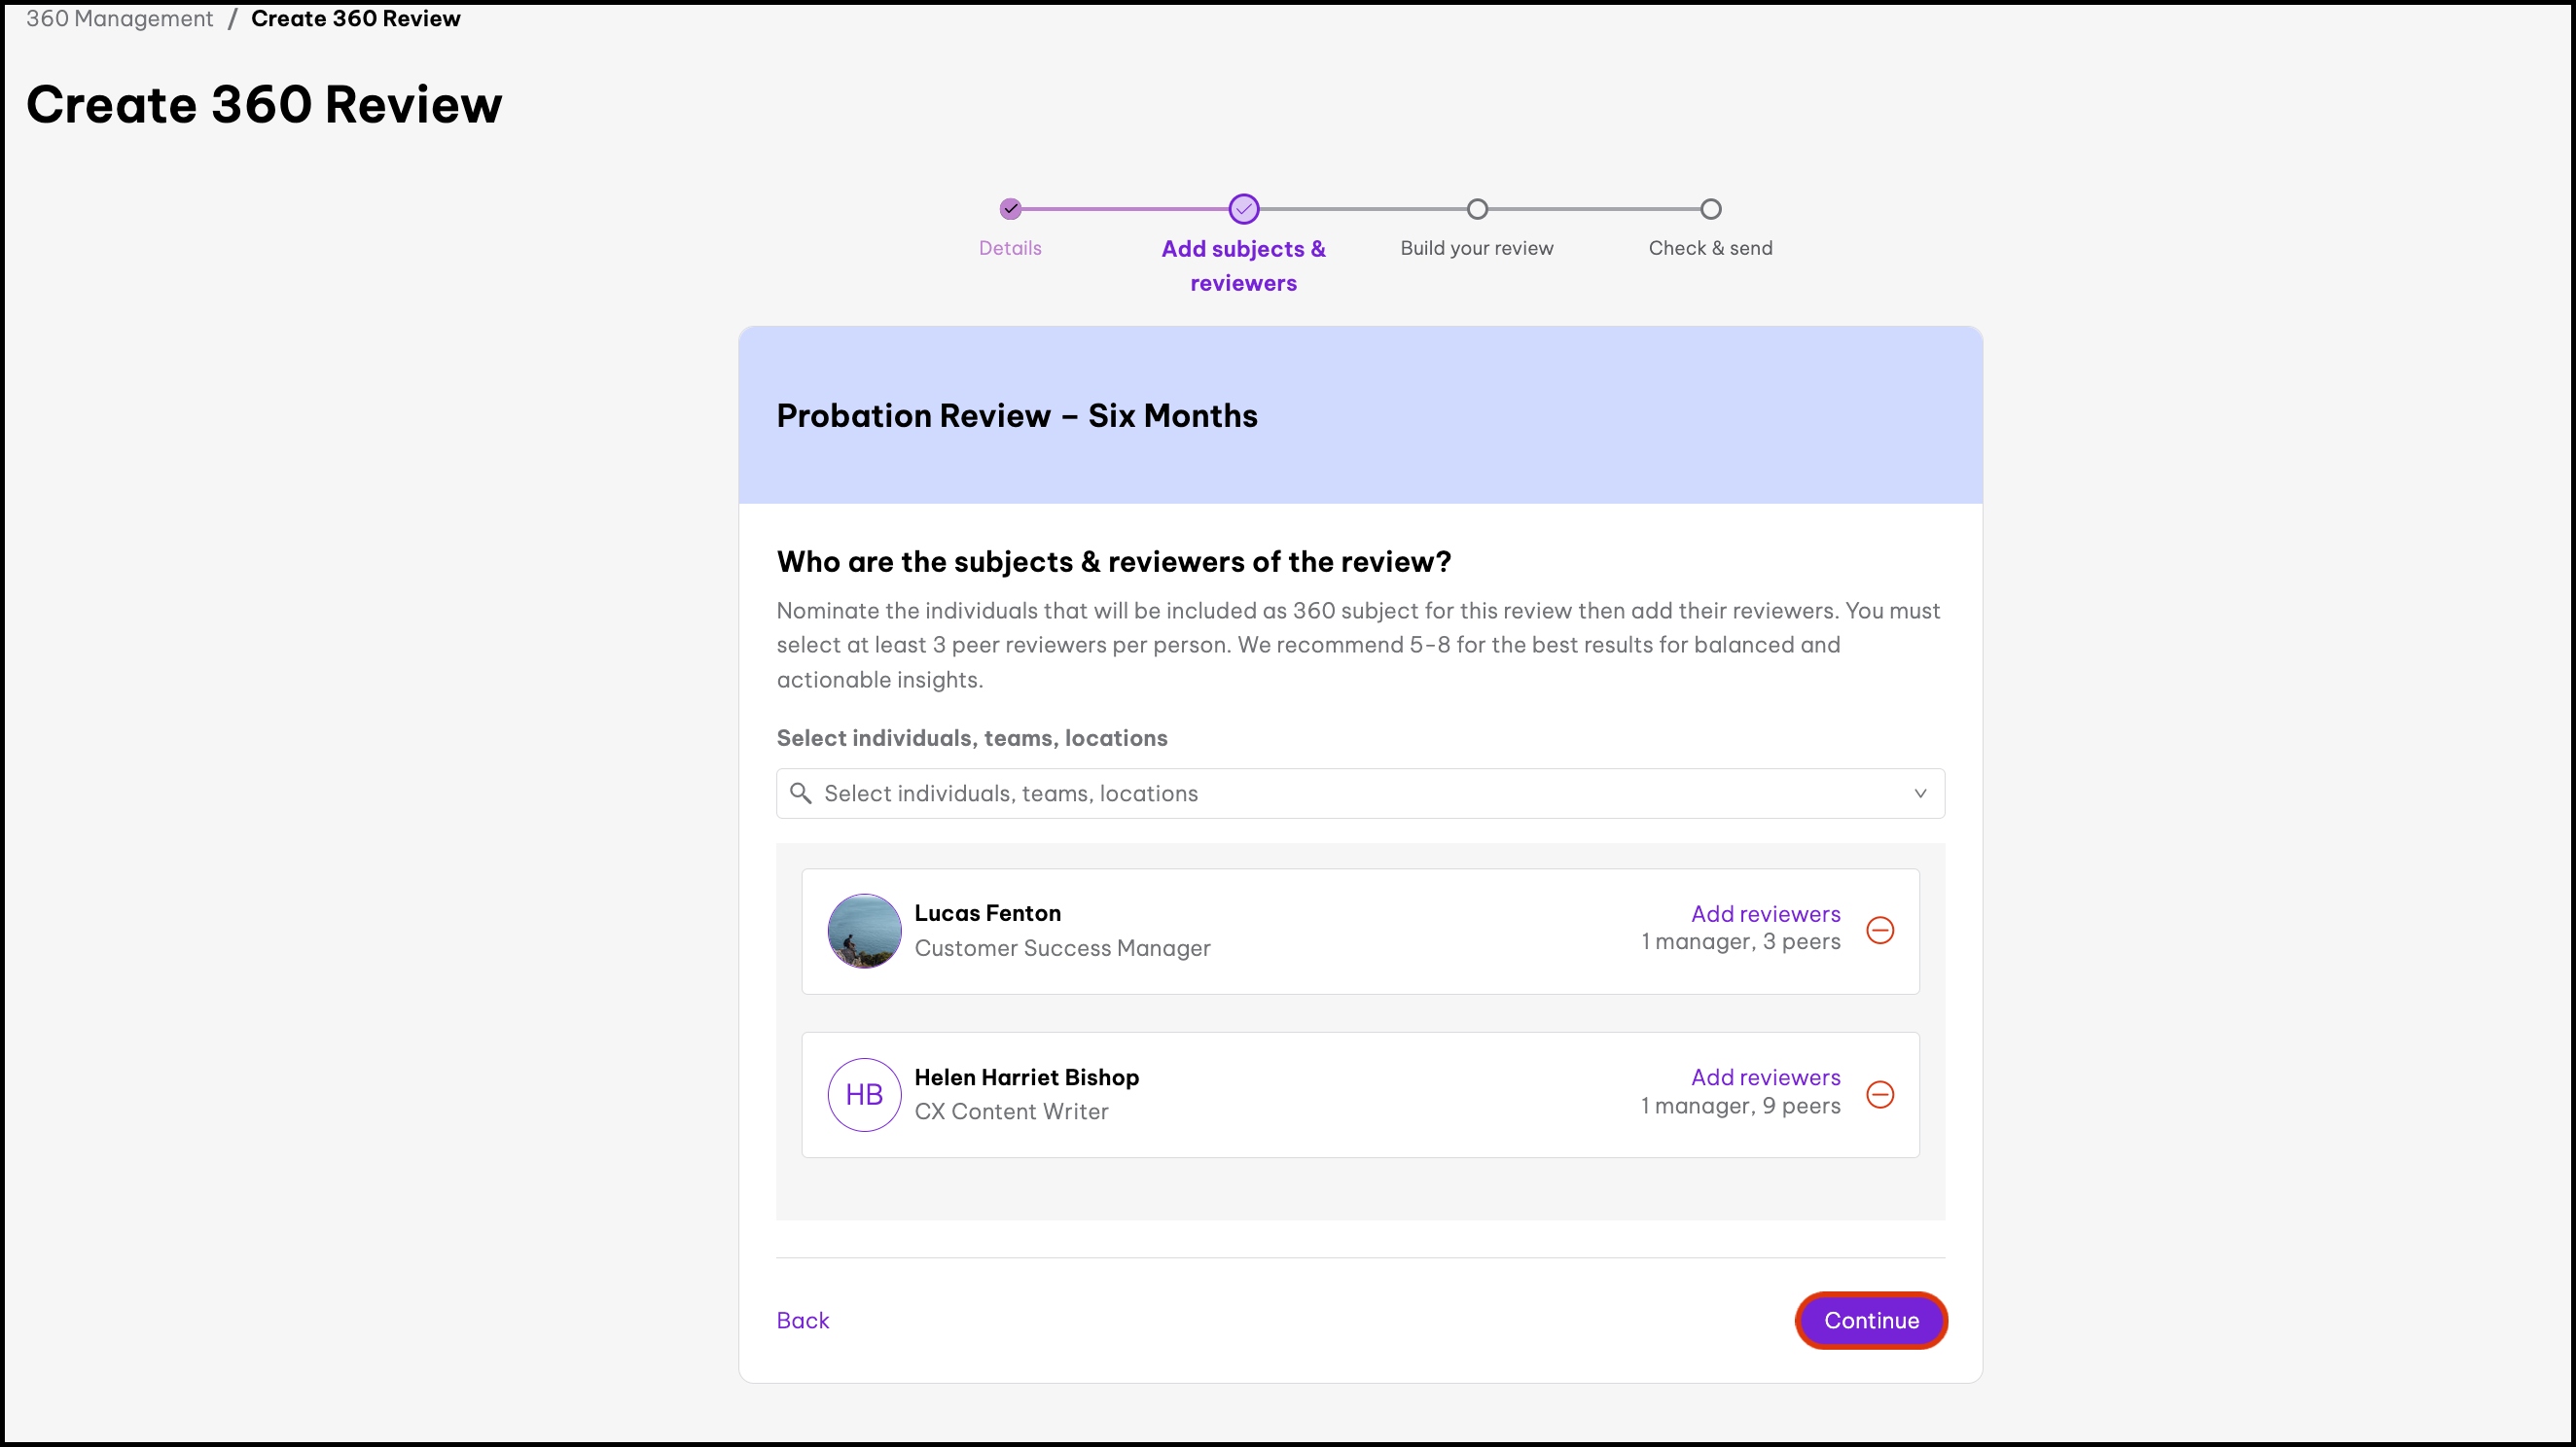2576x1447 pixels.
Task: Click the completed Details step circle
Action: pyautogui.click(x=1010, y=209)
